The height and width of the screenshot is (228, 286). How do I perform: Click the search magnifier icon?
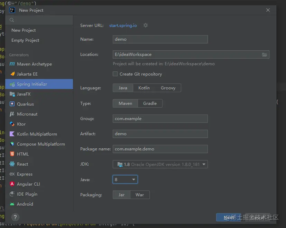(x=12, y=20)
